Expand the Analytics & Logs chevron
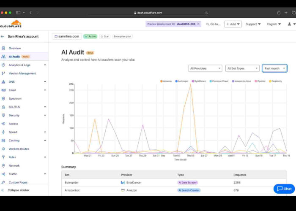The width and height of the screenshot is (296, 211). 45,65
